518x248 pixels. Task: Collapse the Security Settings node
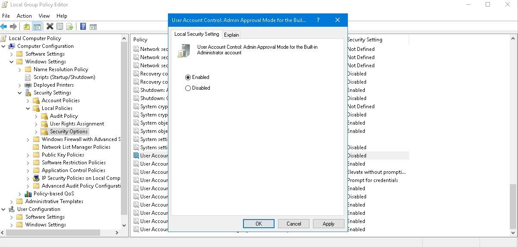click(20, 93)
